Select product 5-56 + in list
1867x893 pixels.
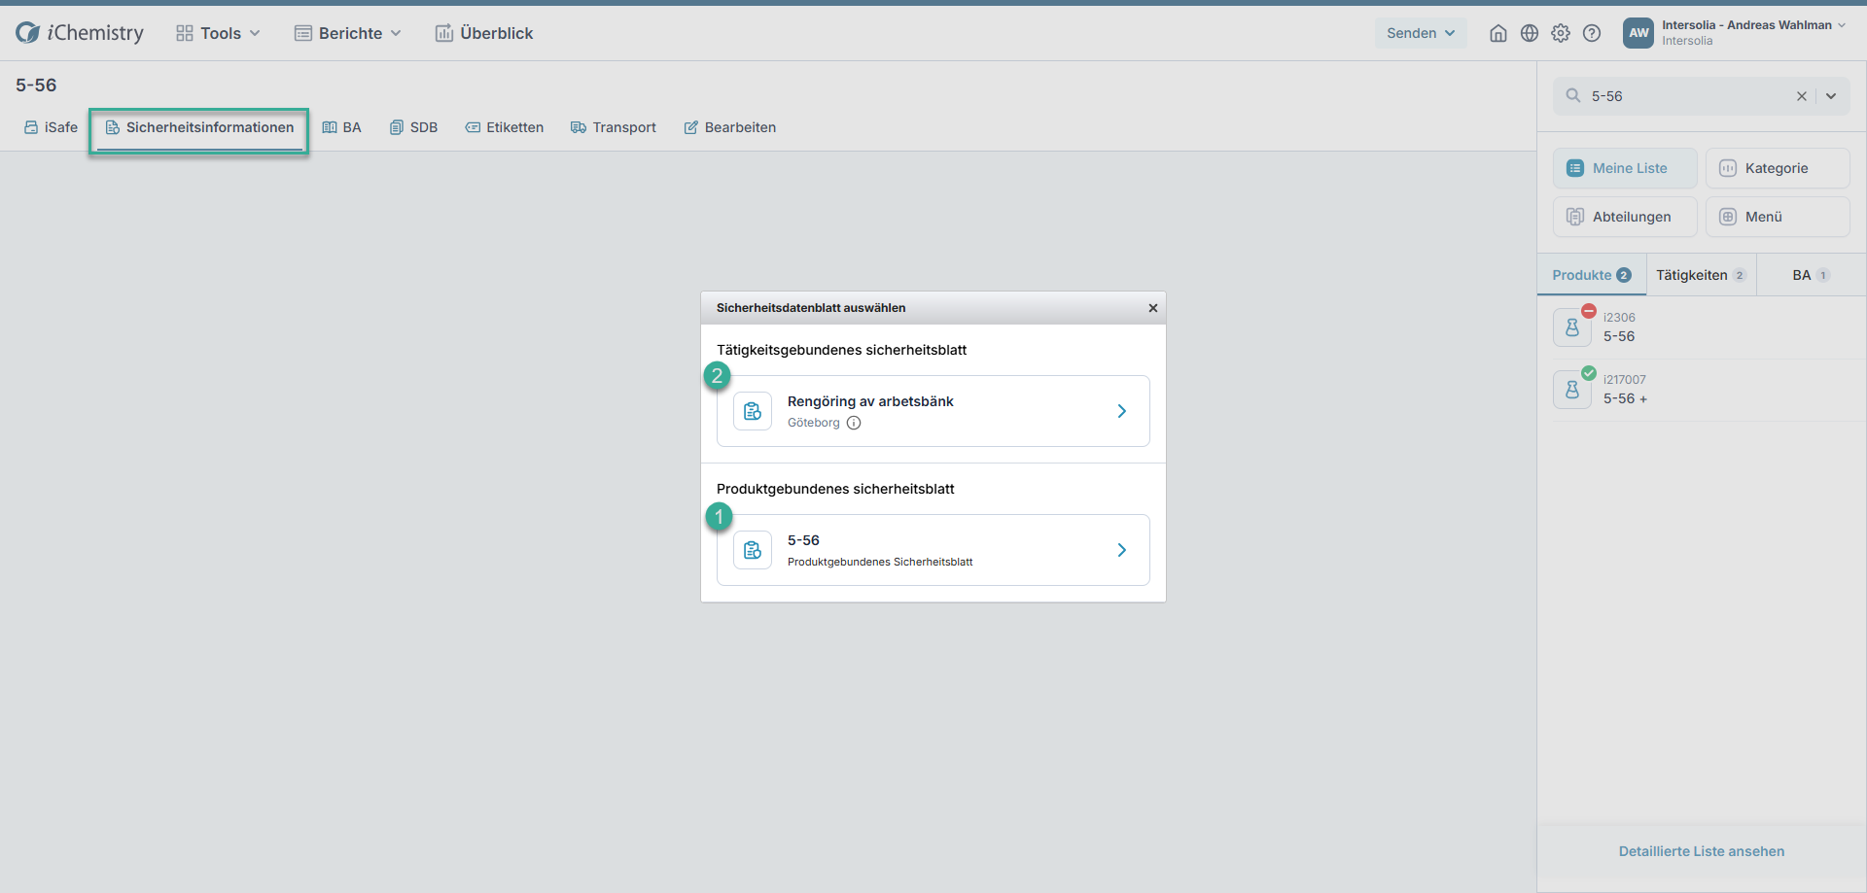pyautogui.click(x=1702, y=390)
